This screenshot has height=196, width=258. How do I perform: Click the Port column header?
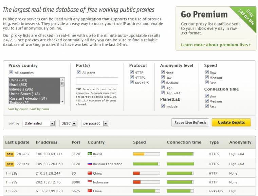(76, 142)
